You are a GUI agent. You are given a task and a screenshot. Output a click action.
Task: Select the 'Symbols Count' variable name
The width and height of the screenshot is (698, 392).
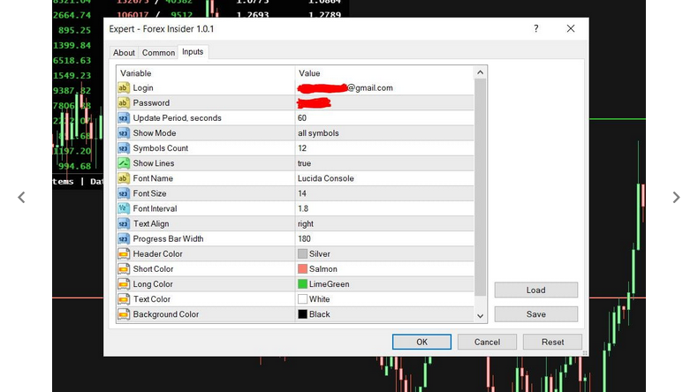click(161, 148)
